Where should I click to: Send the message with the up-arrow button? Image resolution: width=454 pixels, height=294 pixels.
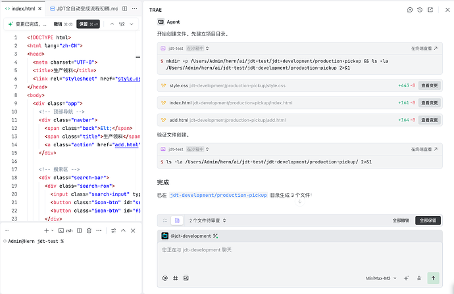[433, 278]
